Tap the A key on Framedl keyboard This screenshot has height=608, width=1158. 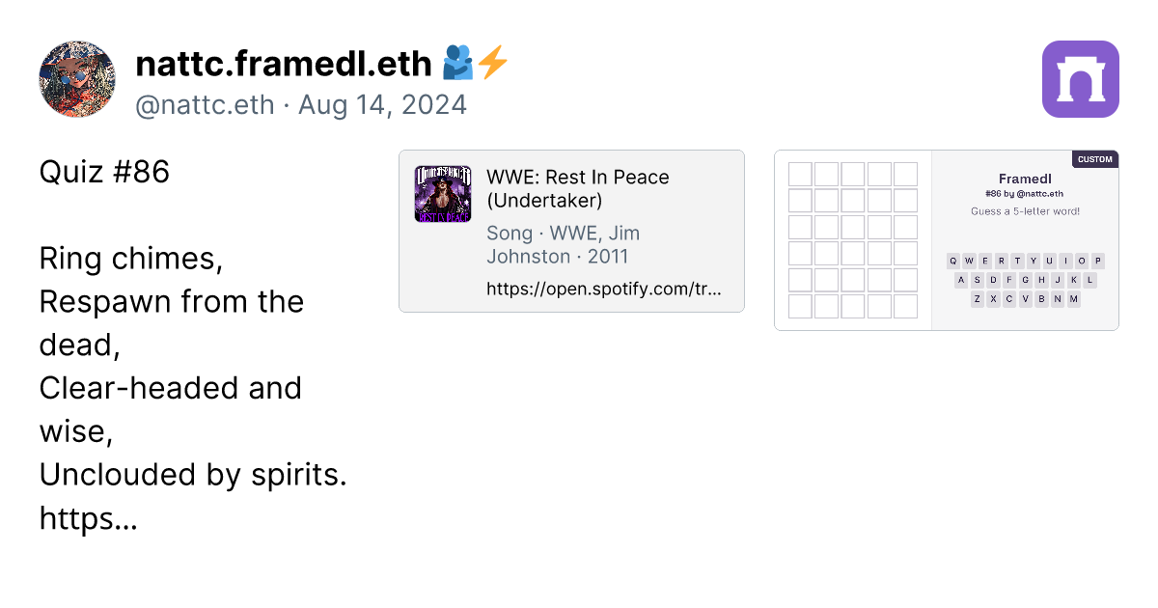961,281
